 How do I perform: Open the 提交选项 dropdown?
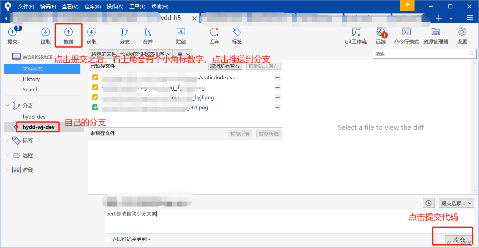pyautogui.click(x=456, y=203)
